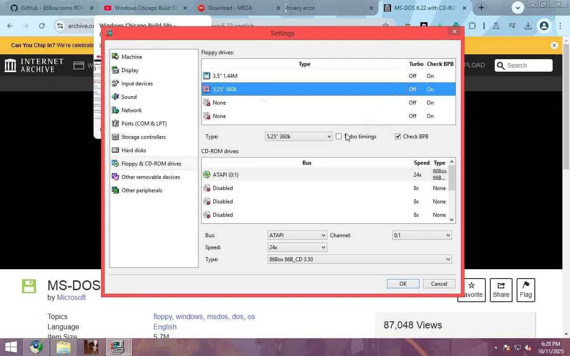
Task: Open the CD-ROM Speed dropdown
Action: point(297,247)
